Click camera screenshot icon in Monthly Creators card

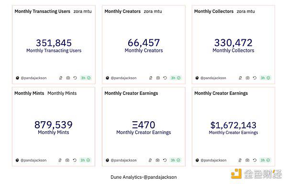click(158, 78)
